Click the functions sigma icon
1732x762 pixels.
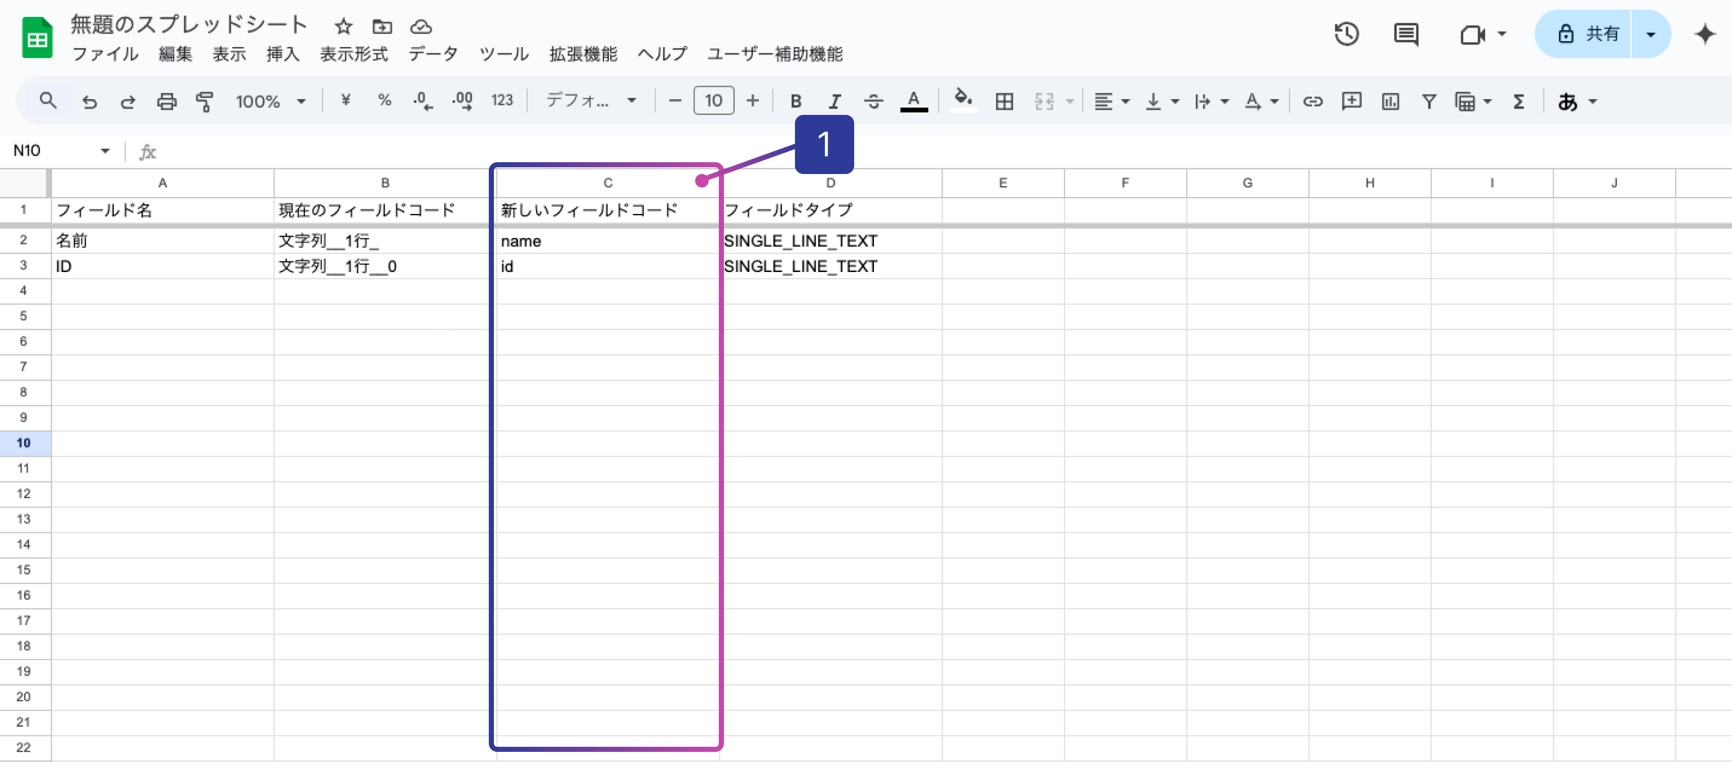pyautogui.click(x=1518, y=101)
